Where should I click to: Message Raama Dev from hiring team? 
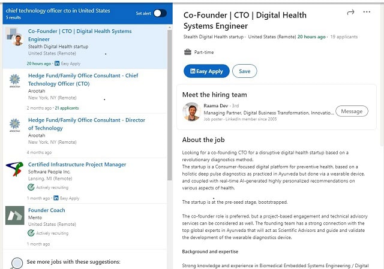point(352,111)
